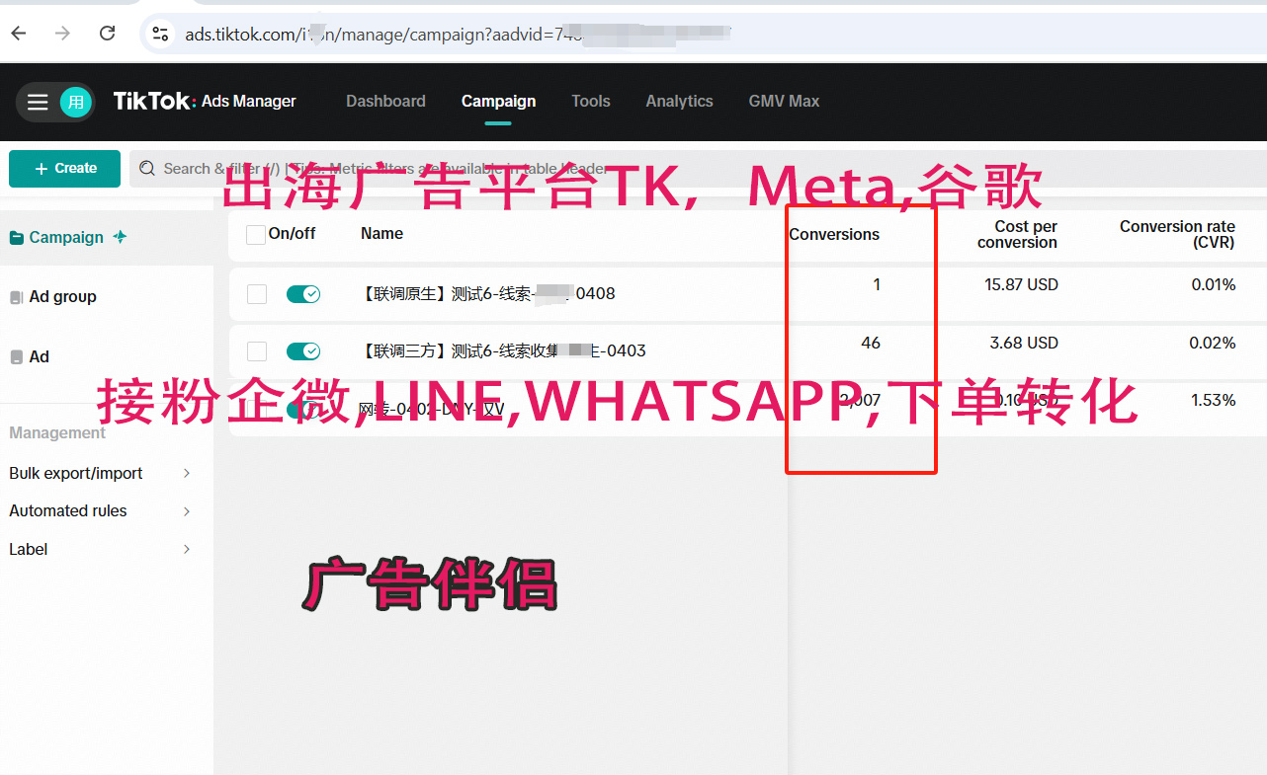Expand Label chevron
Screen dimensions: 1267x775
(187, 550)
